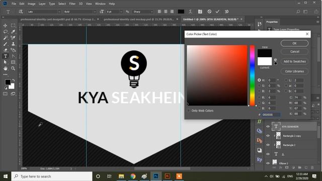This screenshot has width=322, height=181.
Task: Click the vertical hue slider strip
Action: (x=252, y=75)
